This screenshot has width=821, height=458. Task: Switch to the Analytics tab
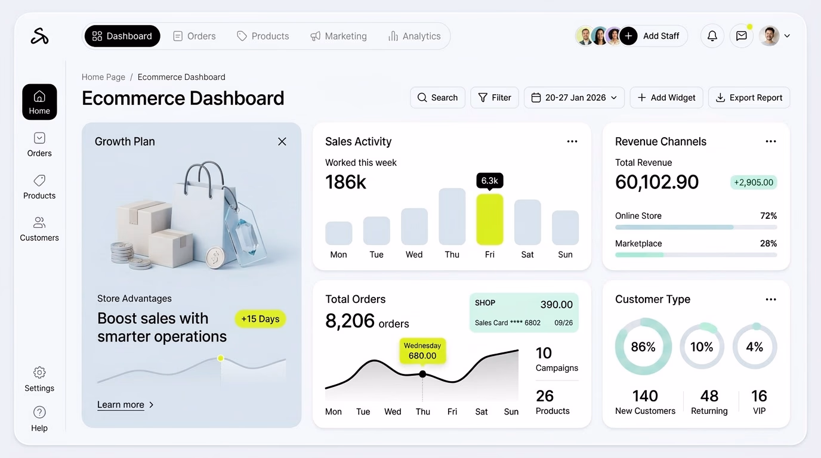pyautogui.click(x=414, y=36)
